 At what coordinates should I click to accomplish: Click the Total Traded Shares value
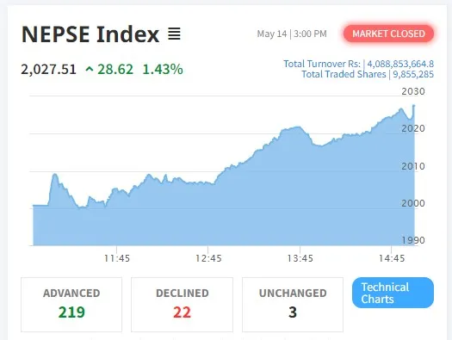[413, 74]
